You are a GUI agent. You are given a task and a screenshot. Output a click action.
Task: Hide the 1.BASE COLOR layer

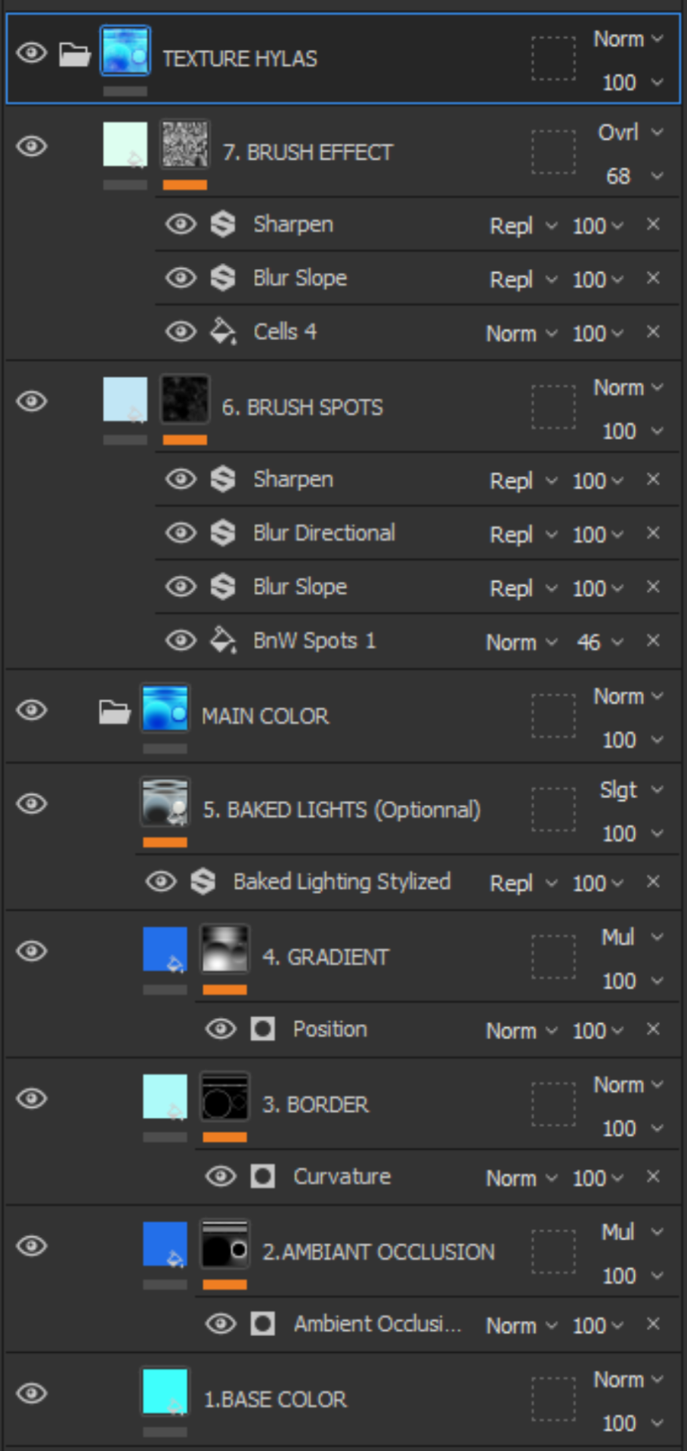coord(32,1393)
